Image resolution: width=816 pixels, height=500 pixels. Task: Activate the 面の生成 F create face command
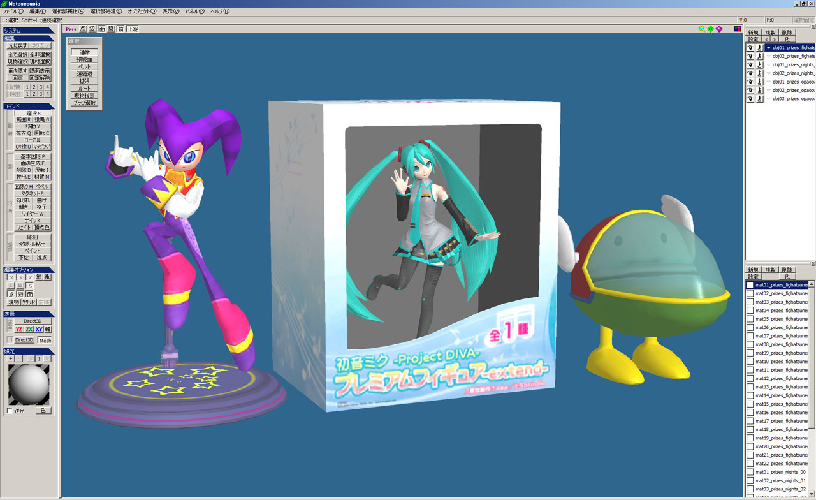click(34, 163)
